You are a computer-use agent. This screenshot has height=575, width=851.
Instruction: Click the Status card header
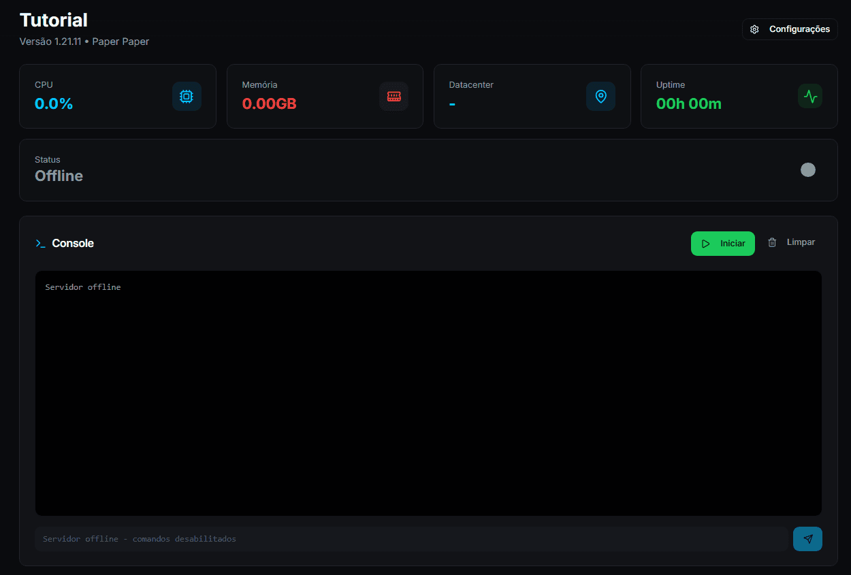47,159
